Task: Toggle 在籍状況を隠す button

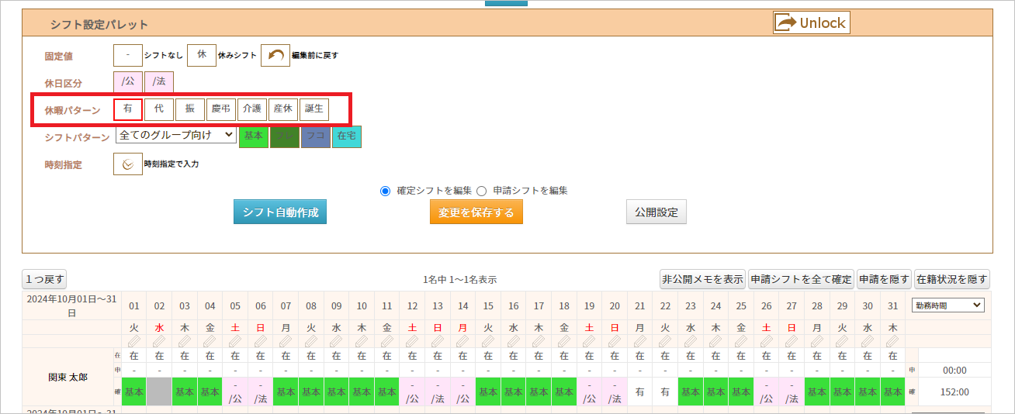Action: tap(952, 279)
